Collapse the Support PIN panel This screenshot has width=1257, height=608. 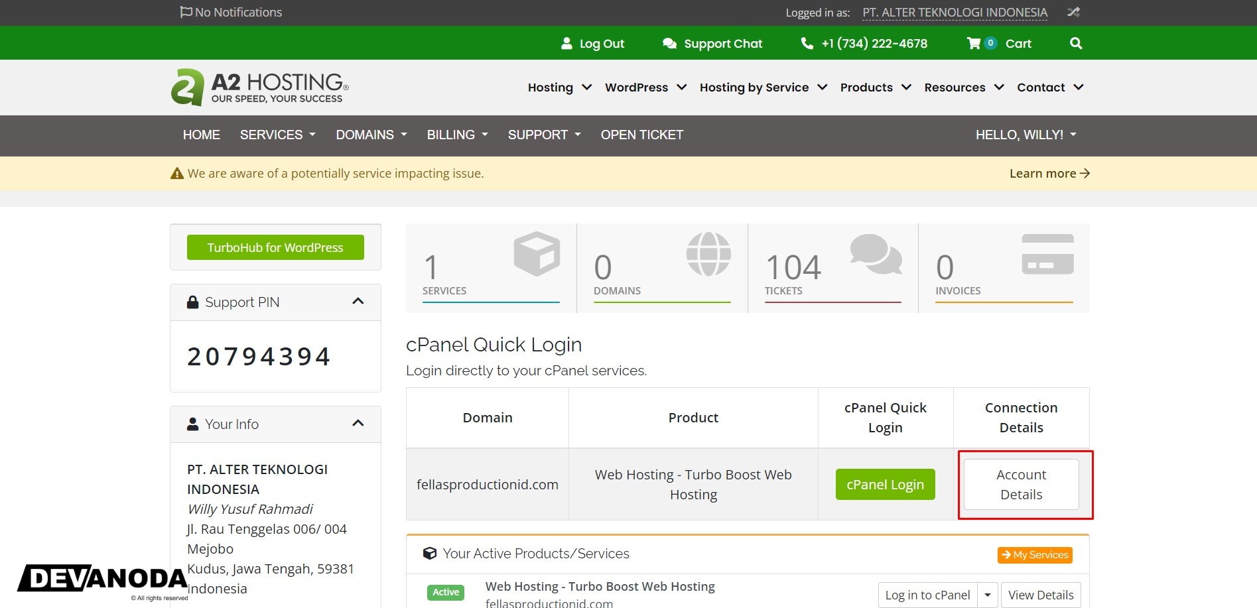358,301
